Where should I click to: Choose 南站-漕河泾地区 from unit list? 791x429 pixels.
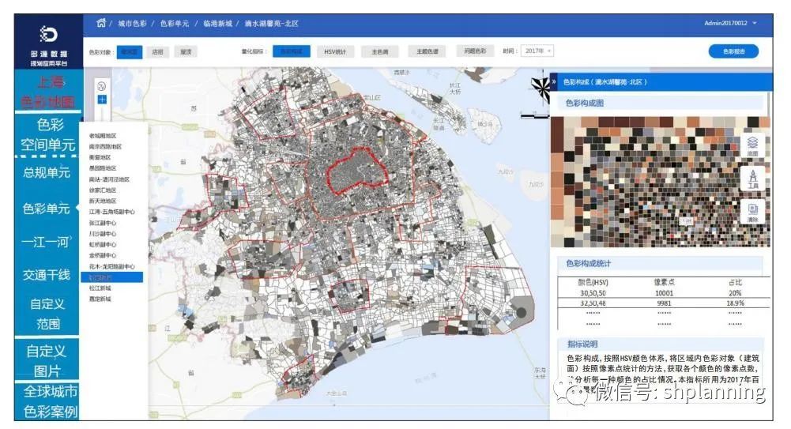point(110,179)
